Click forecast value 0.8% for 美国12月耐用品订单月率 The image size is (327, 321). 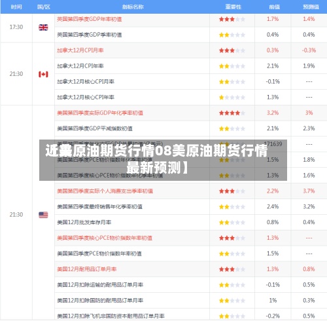[x=309, y=269]
